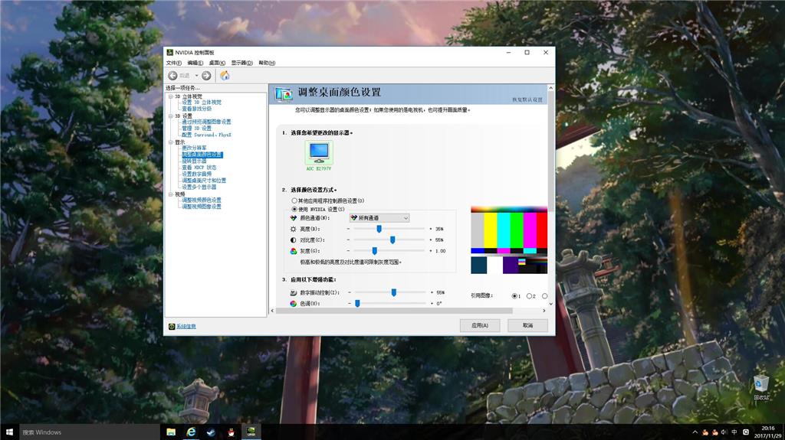Select the AOC monitor display icon
Image resolution: width=785 pixels, height=440 pixels.
pyautogui.click(x=319, y=153)
